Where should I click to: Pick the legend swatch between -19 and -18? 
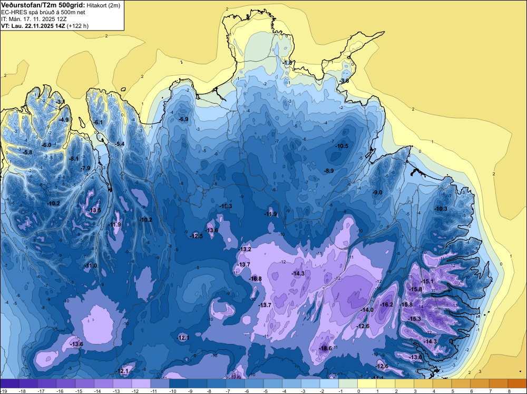9,383
